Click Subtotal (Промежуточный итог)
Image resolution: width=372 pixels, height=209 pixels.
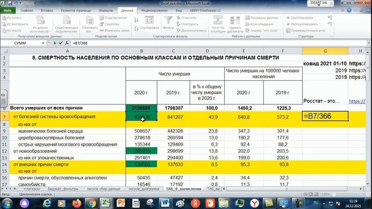tap(306, 31)
